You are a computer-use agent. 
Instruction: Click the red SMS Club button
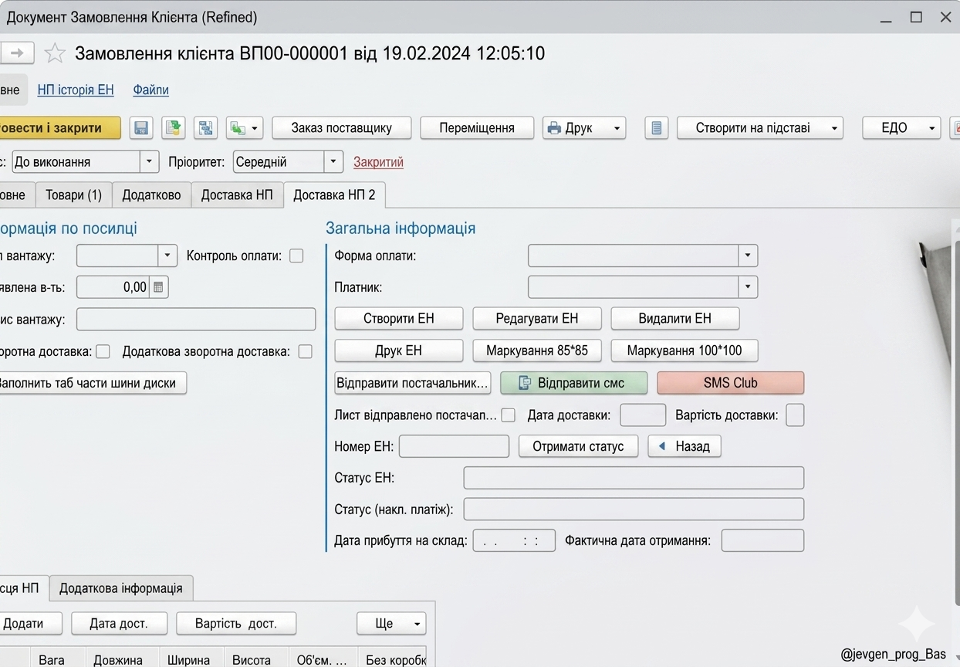pos(731,383)
